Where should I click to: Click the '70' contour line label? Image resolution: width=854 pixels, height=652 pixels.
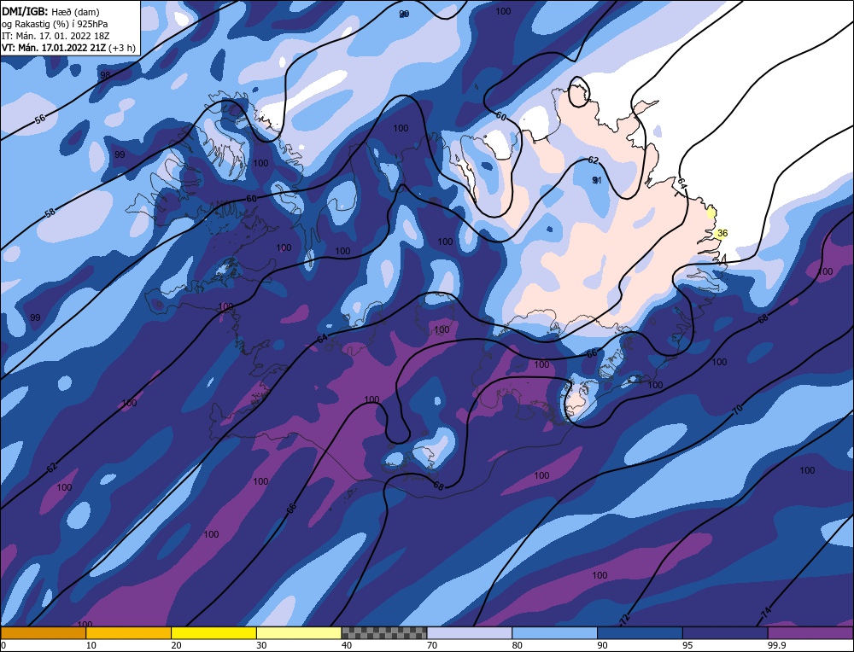(x=738, y=410)
